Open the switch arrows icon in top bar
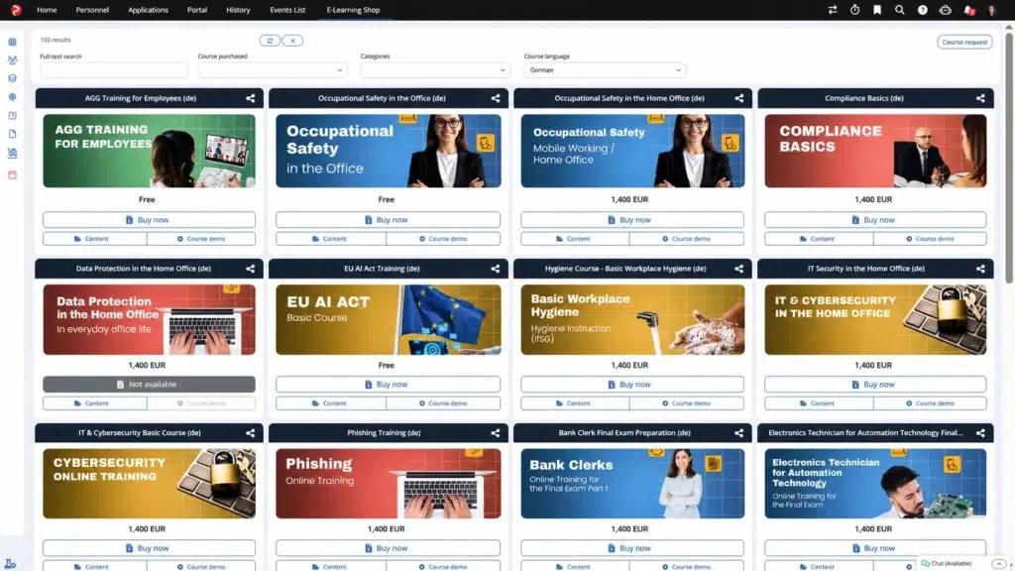This screenshot has width=1015, height=571. click(x=833, y=10)
